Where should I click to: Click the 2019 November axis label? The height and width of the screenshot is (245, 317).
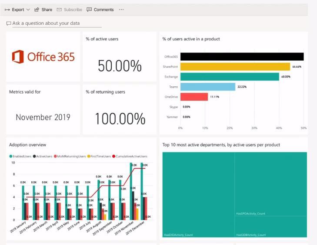124,228
